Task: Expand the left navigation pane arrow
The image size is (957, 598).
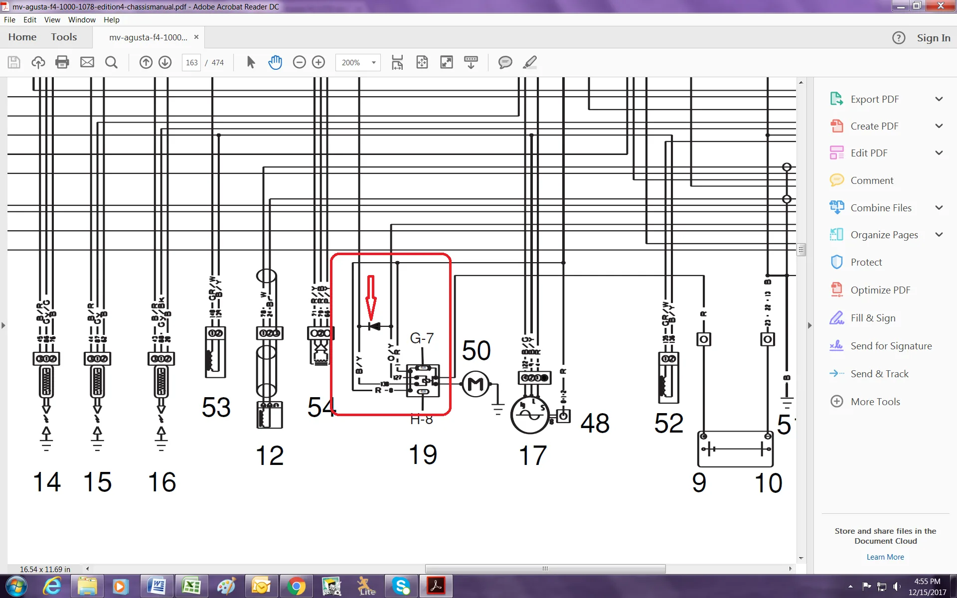Action: click(x=3, y=325)
